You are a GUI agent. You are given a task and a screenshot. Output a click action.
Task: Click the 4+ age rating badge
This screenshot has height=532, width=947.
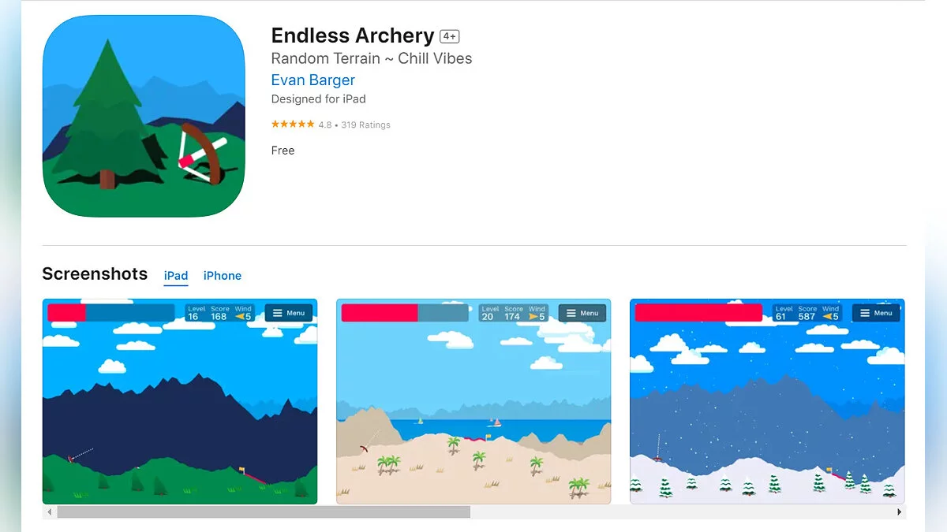[450, 36]
